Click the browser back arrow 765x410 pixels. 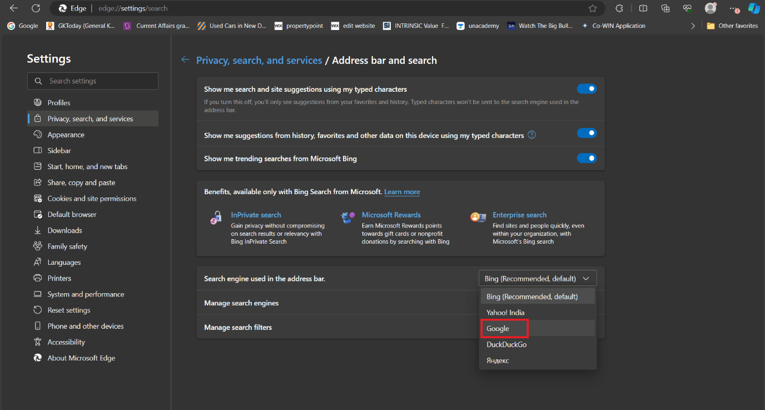tap(14, 8)
